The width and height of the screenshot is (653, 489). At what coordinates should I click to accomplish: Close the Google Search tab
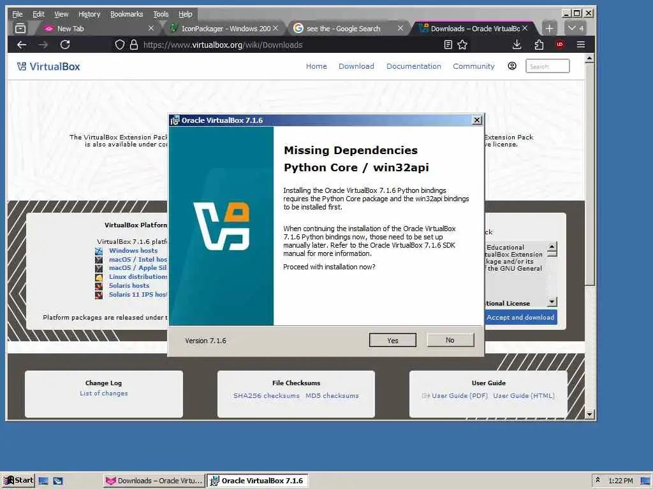tap(400, 28)
